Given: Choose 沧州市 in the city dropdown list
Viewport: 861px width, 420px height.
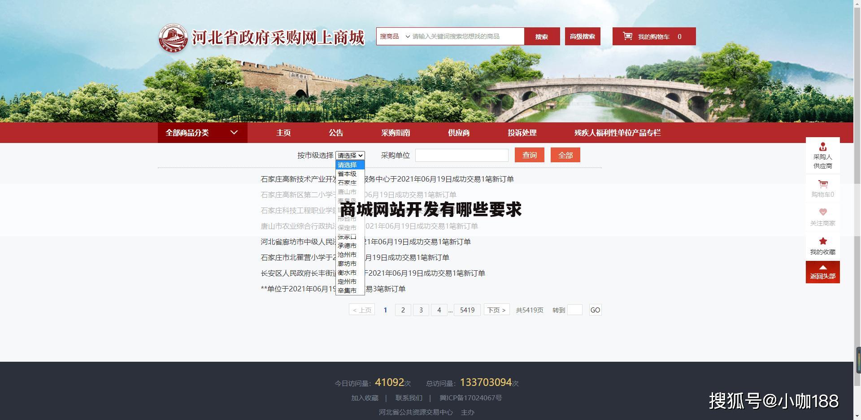Looking at the screenshot, I should [x=350, y=255].
